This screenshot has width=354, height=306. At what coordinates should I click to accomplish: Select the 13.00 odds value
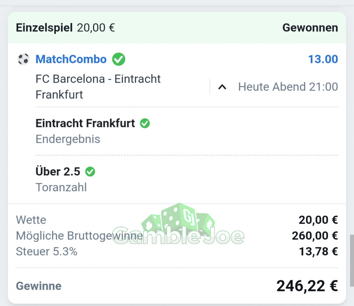click(x=323, y=59)
